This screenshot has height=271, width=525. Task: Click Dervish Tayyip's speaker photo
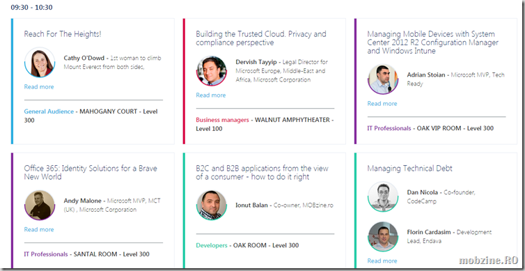(211, 71)
